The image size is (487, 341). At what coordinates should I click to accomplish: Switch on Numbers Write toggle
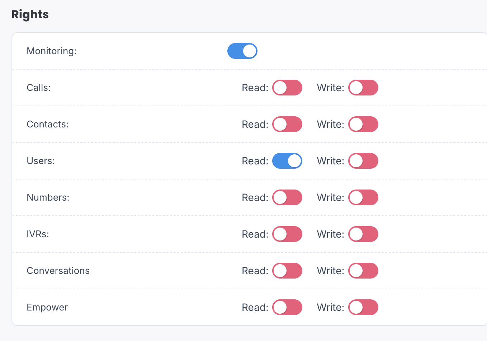click(x=363, y=197)
